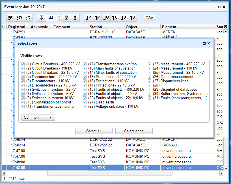Click Select all button

[94, 131]
